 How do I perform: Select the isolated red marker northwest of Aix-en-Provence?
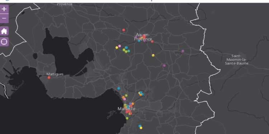[123, 30]
